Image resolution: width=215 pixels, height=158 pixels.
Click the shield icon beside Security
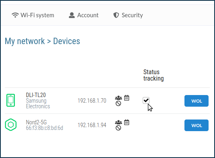coord(116,15)
